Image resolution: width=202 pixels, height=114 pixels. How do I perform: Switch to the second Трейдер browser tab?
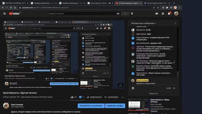72,3
